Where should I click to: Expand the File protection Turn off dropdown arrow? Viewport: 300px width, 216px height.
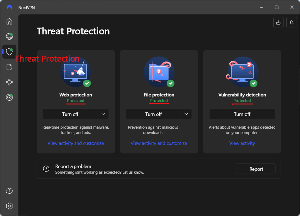tap(186, 114)
